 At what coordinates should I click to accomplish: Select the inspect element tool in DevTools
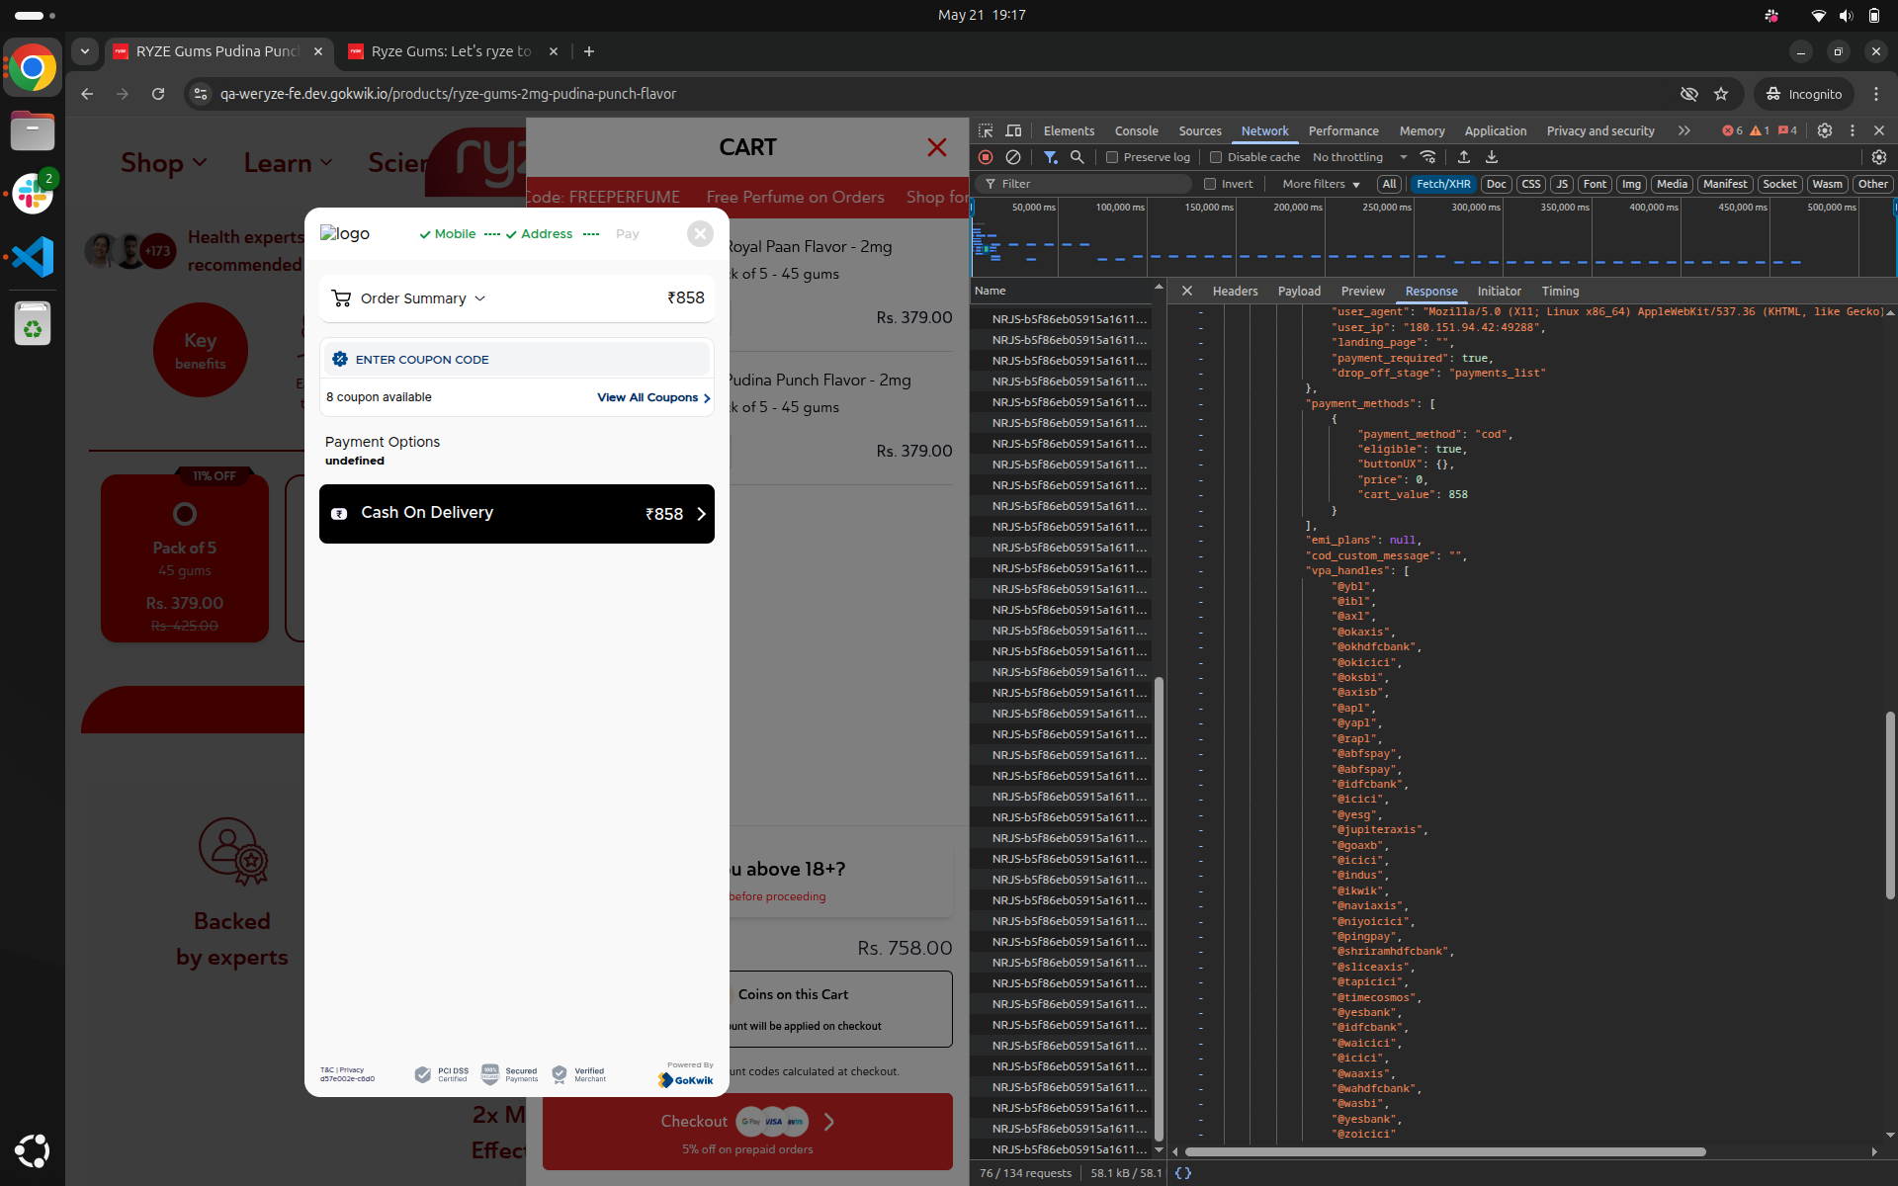pos(986,130)
